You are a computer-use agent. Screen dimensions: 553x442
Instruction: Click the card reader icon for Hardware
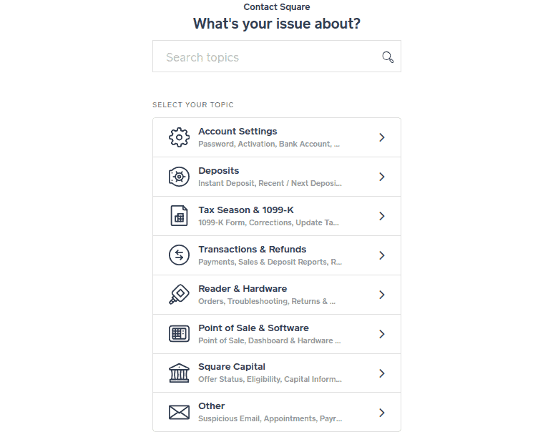[x=179, y=295]
